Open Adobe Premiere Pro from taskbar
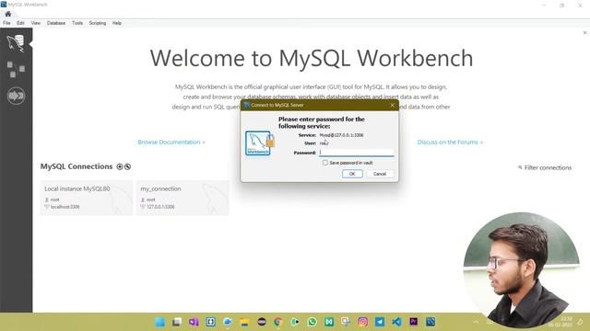The width and height of the screenshot is (590, 331). pos(414,322)
